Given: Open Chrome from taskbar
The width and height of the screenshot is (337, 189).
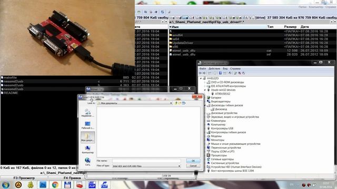Looking at the screenshot, I should tap(55, 185).
